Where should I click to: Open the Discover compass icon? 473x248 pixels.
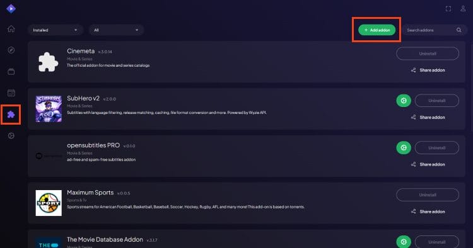point(11,50)
